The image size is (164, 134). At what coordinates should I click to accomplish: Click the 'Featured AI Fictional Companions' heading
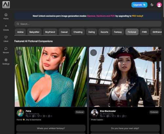click(x=33, y=41)
